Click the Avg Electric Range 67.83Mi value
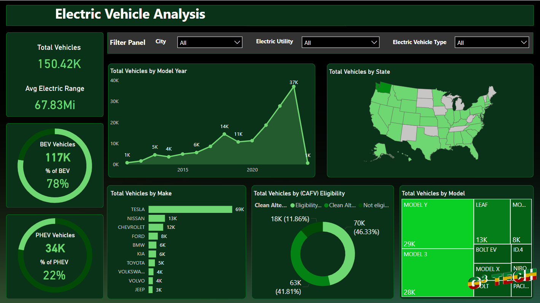 [x=55, y=105]
